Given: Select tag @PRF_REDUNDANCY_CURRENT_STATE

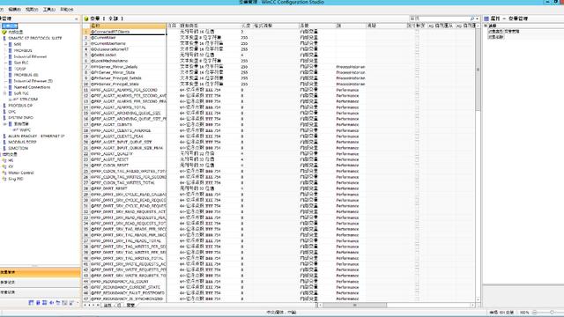Looking at the screenshot, I should 127,287.
